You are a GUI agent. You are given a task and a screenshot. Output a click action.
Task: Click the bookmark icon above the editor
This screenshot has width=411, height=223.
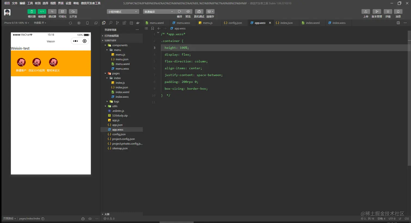click(x=152, y=28)
